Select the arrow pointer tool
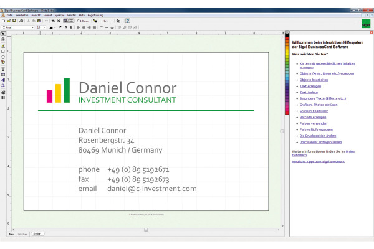The image size is (374, 249). click(3, 34)
